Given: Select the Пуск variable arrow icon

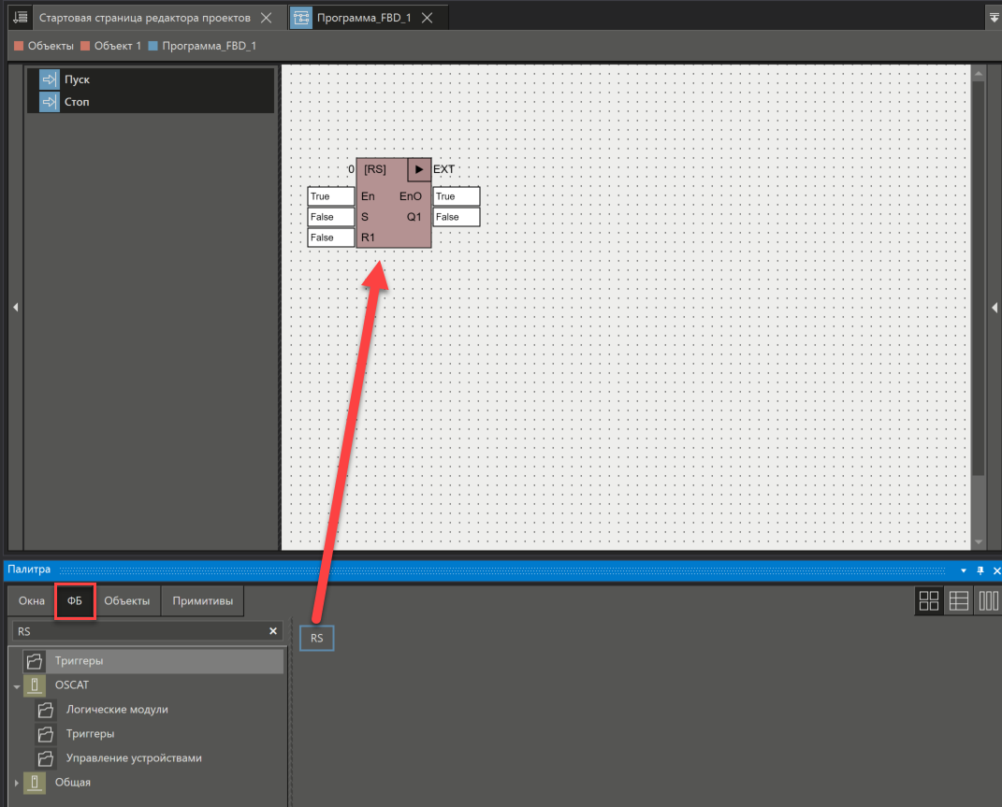Looking at the screenshot, I should coord(50,79).
